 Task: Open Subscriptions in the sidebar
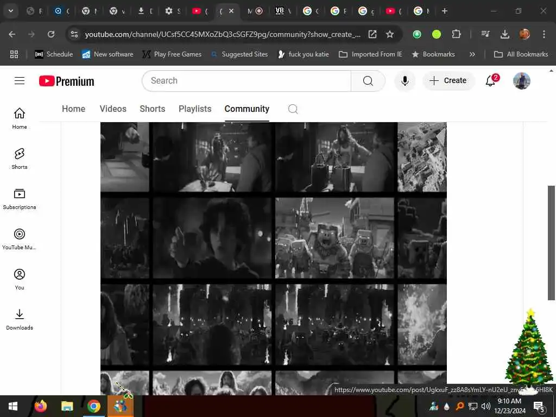pos(20,199)
